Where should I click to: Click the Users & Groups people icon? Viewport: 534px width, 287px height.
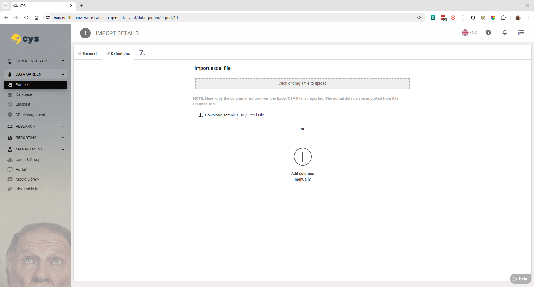(x=10, y=160)
